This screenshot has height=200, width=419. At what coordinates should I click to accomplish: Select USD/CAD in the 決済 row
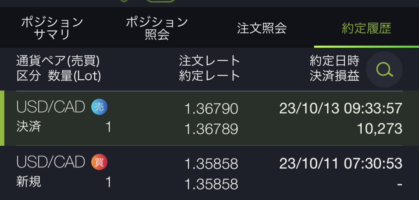tap(51, 107)
